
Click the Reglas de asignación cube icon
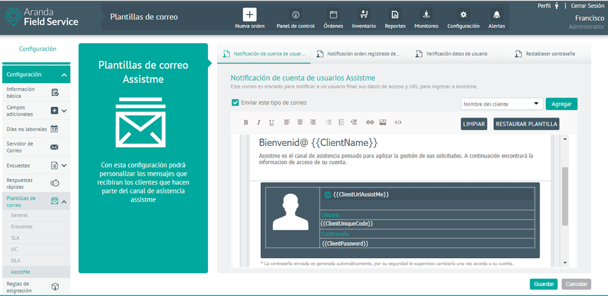click(55, 287)
